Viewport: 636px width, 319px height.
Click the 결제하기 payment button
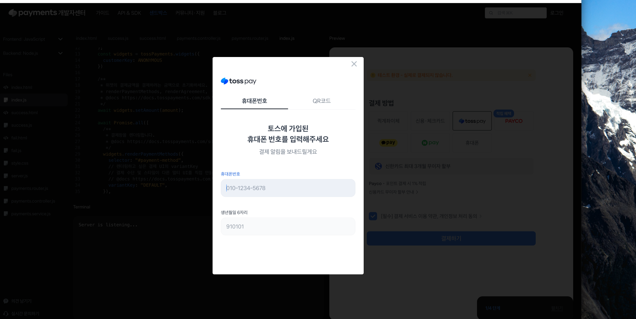click(x=451, y=238)
